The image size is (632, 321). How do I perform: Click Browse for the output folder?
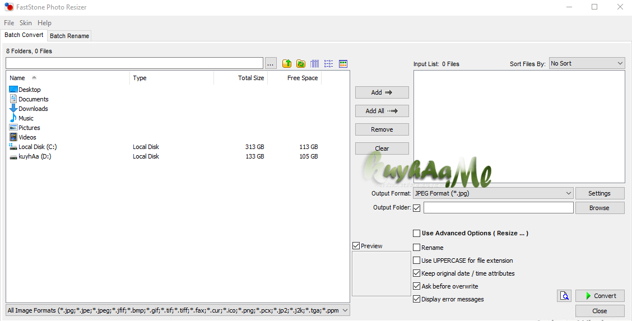(x=600, y=208)
